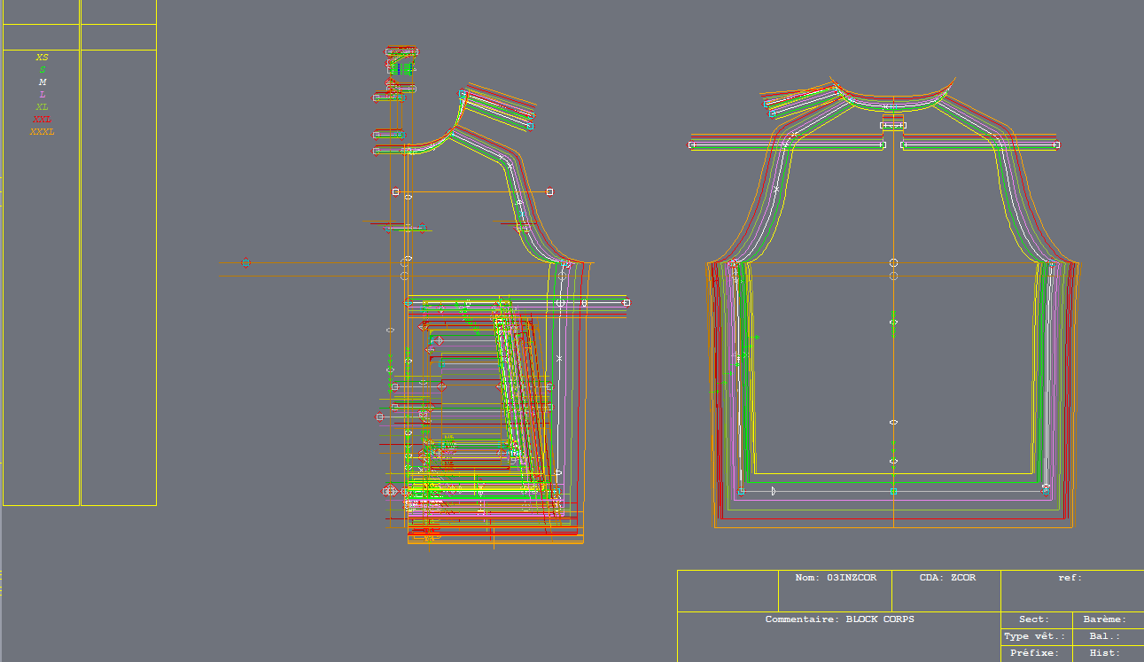
Task: Select the green S size label
Action: pyautogui.click(x=42, y=70)
